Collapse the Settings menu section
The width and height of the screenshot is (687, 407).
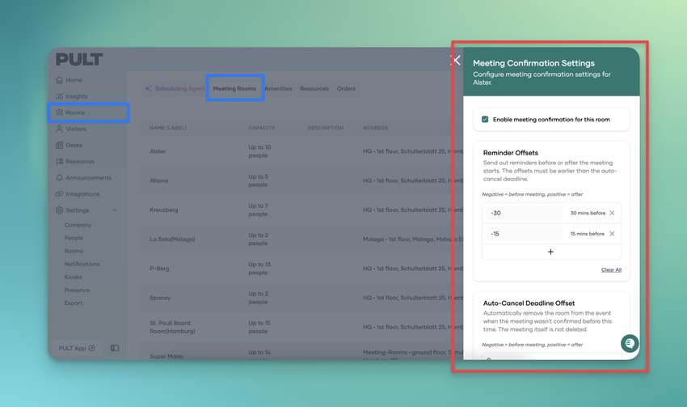pyautogui.click(x=115, y=210)
